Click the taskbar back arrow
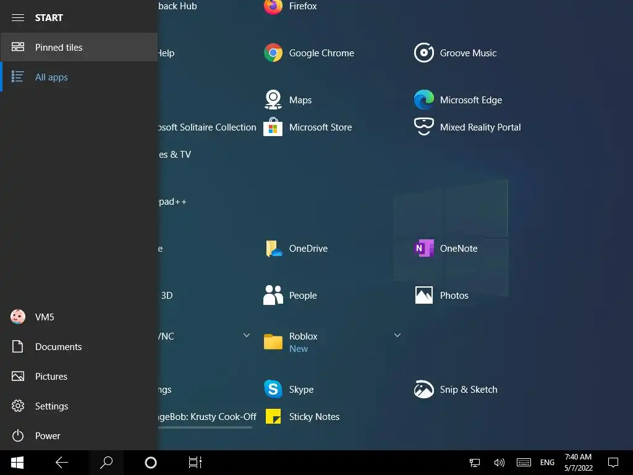 point(62,463)
